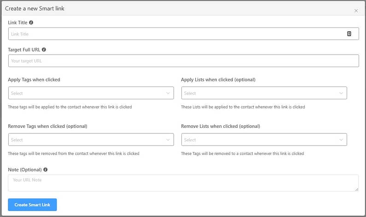The image size is (366, 217).
Task: Open the Apply Tags when clicked dropdown
Action: tap(91, 93)
